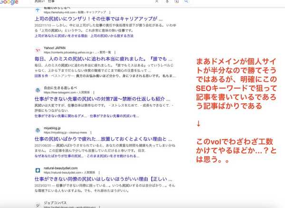Click the ジョブコンパス favicon

[38, 205]
